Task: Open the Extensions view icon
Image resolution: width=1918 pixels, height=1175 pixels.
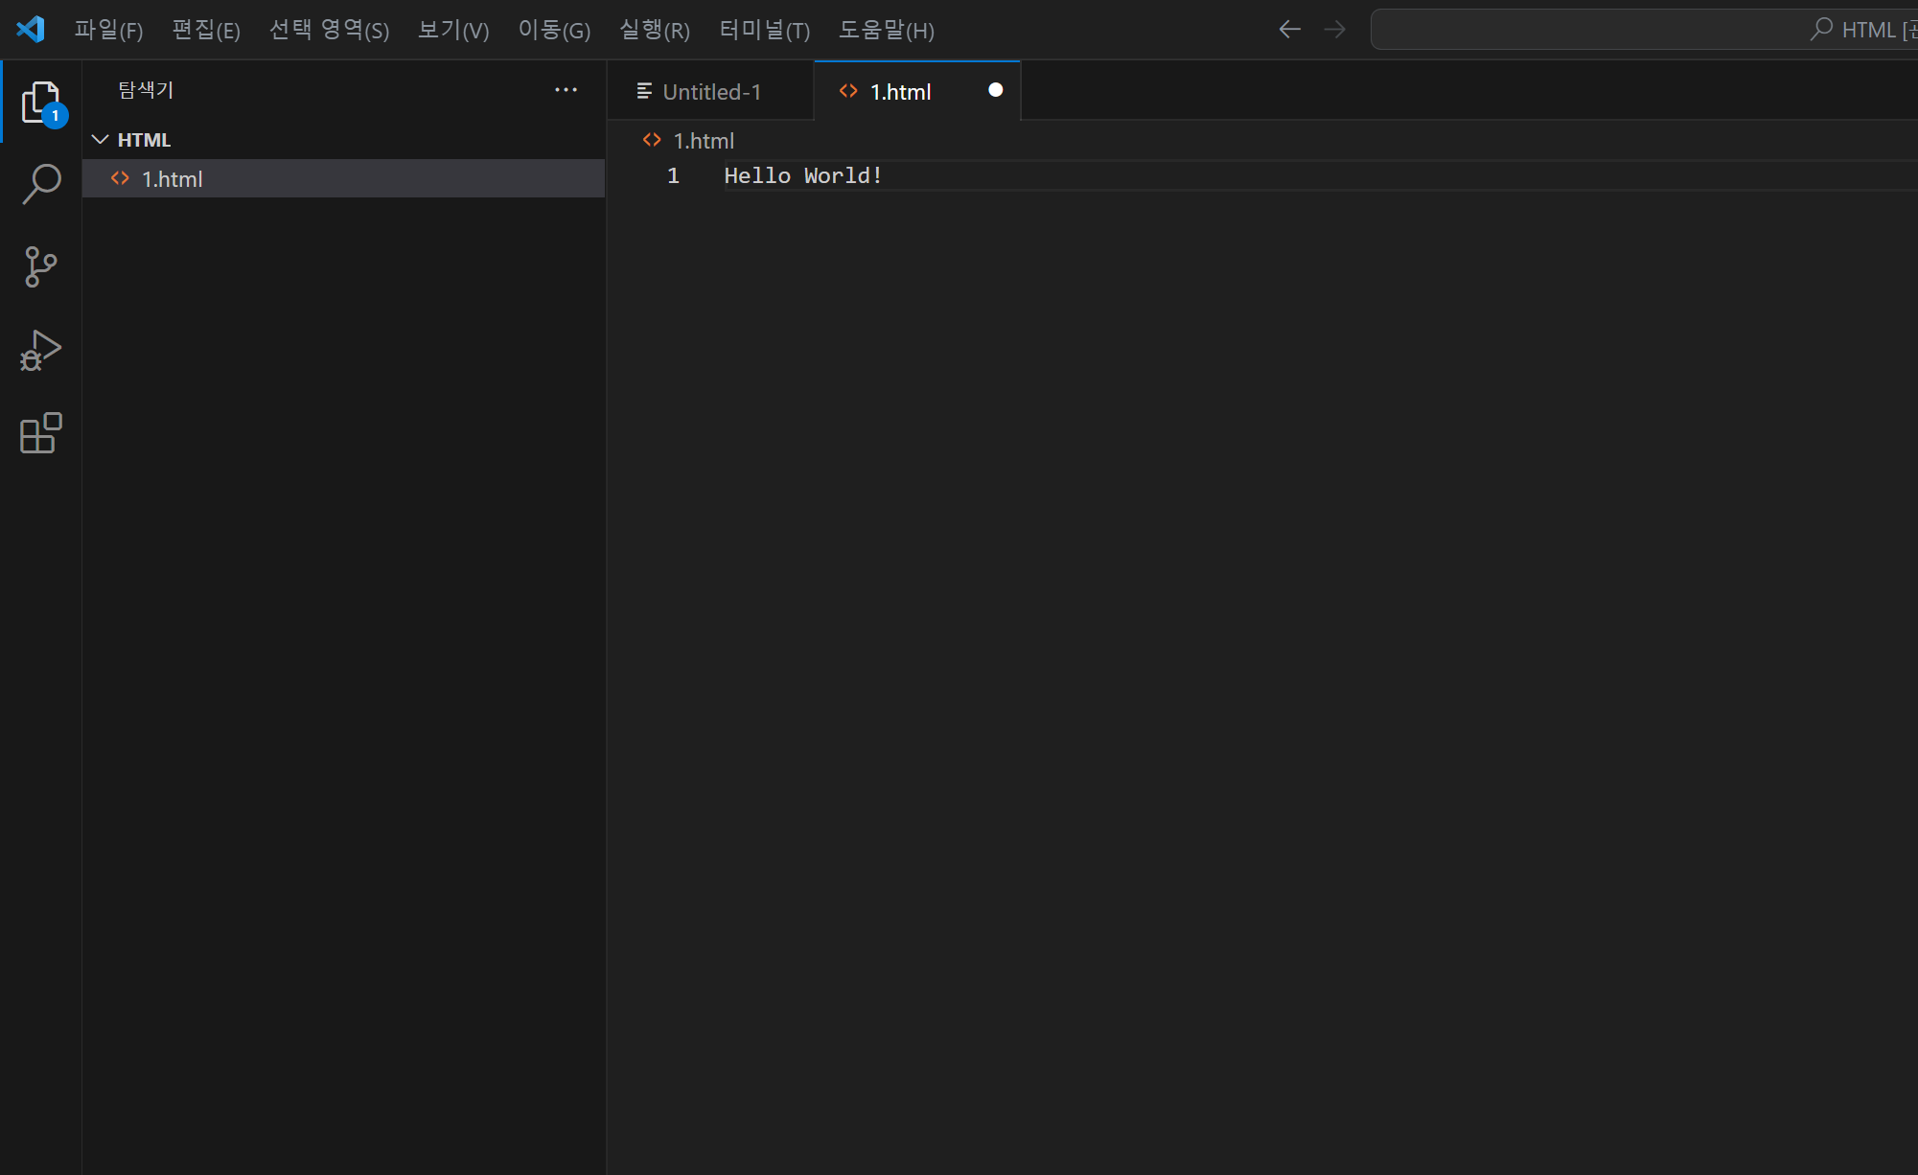Action: point(41,433)
